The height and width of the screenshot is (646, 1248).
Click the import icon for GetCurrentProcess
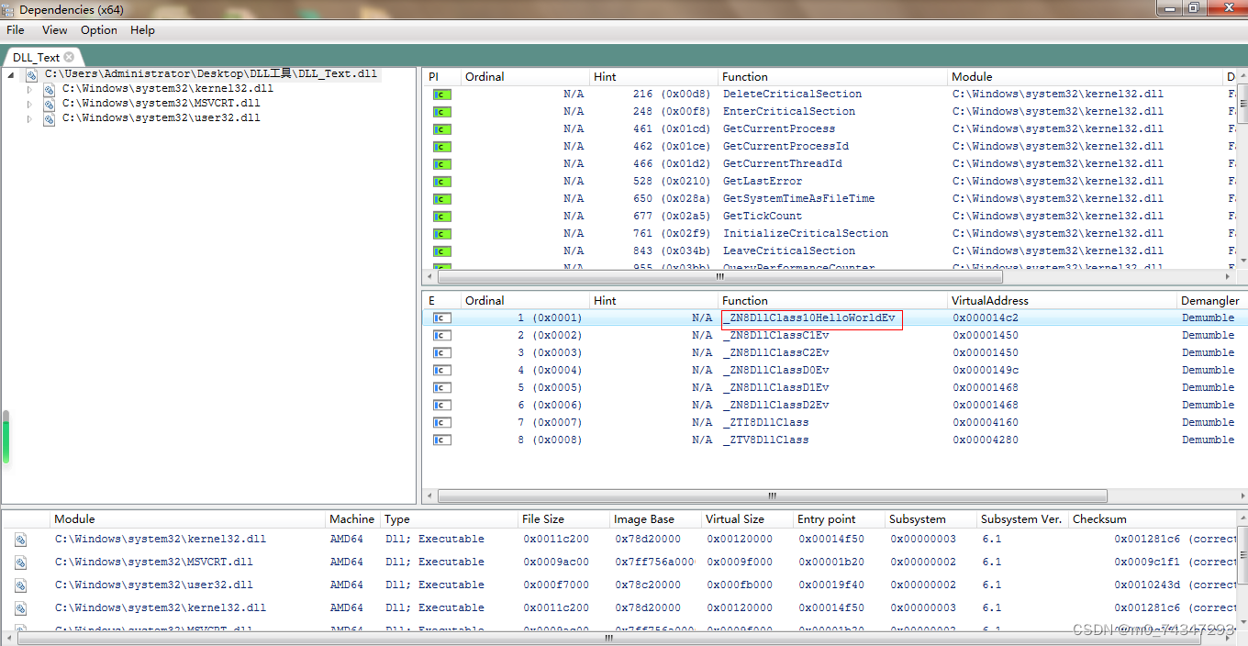click(x=442, y=129)
